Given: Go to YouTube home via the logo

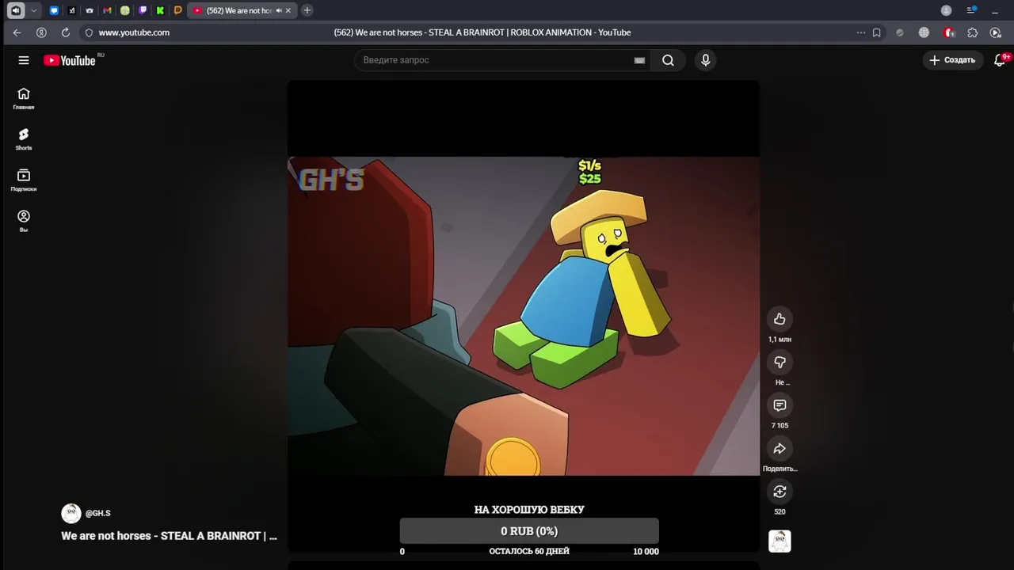Looking at the screenshot, I should [x=69, y=60].
